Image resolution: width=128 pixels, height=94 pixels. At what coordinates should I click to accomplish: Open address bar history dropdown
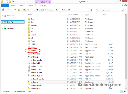(x=88, y=10)
